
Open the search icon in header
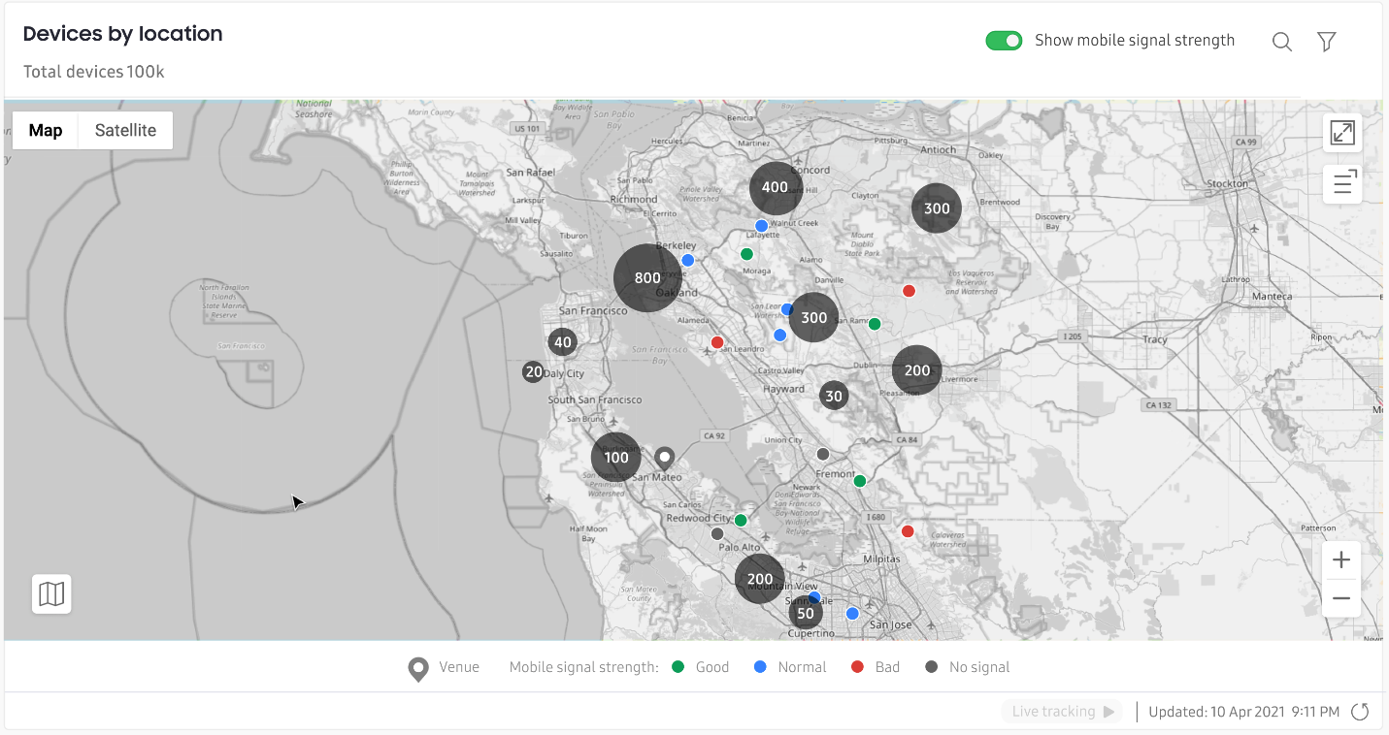coord(1281,42)
